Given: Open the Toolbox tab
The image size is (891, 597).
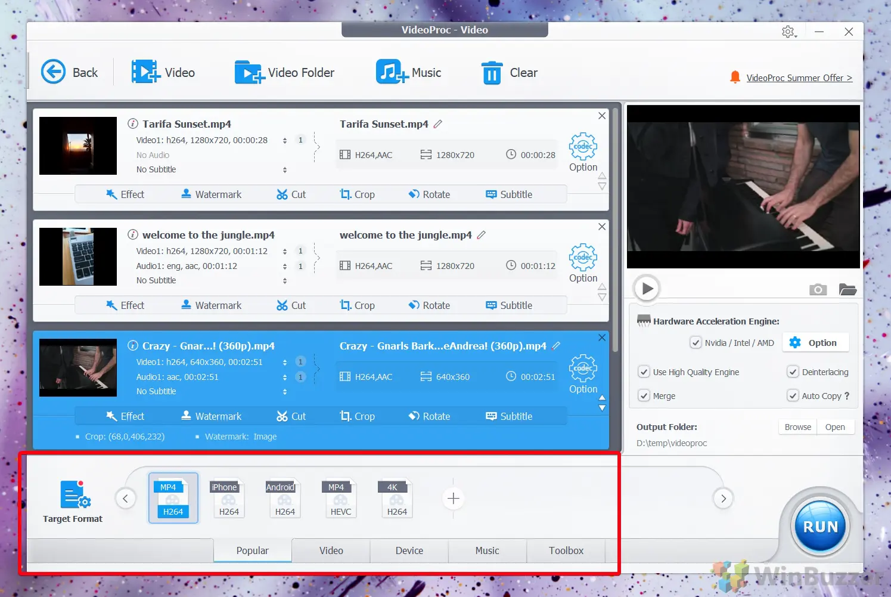Looking at the screenshot, I should tap(566, 550).
